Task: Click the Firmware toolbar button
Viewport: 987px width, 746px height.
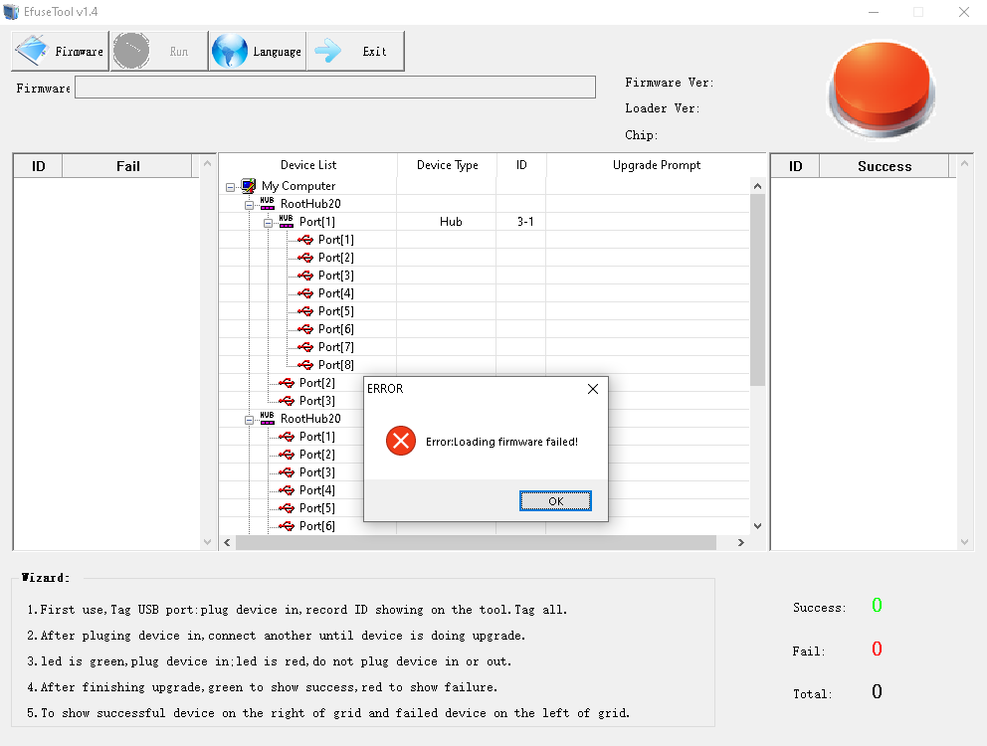Action: pos(60,52)
